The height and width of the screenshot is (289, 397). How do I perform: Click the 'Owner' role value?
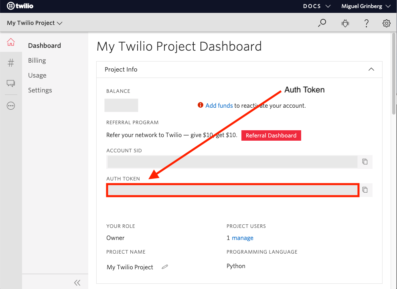(115, 238)
